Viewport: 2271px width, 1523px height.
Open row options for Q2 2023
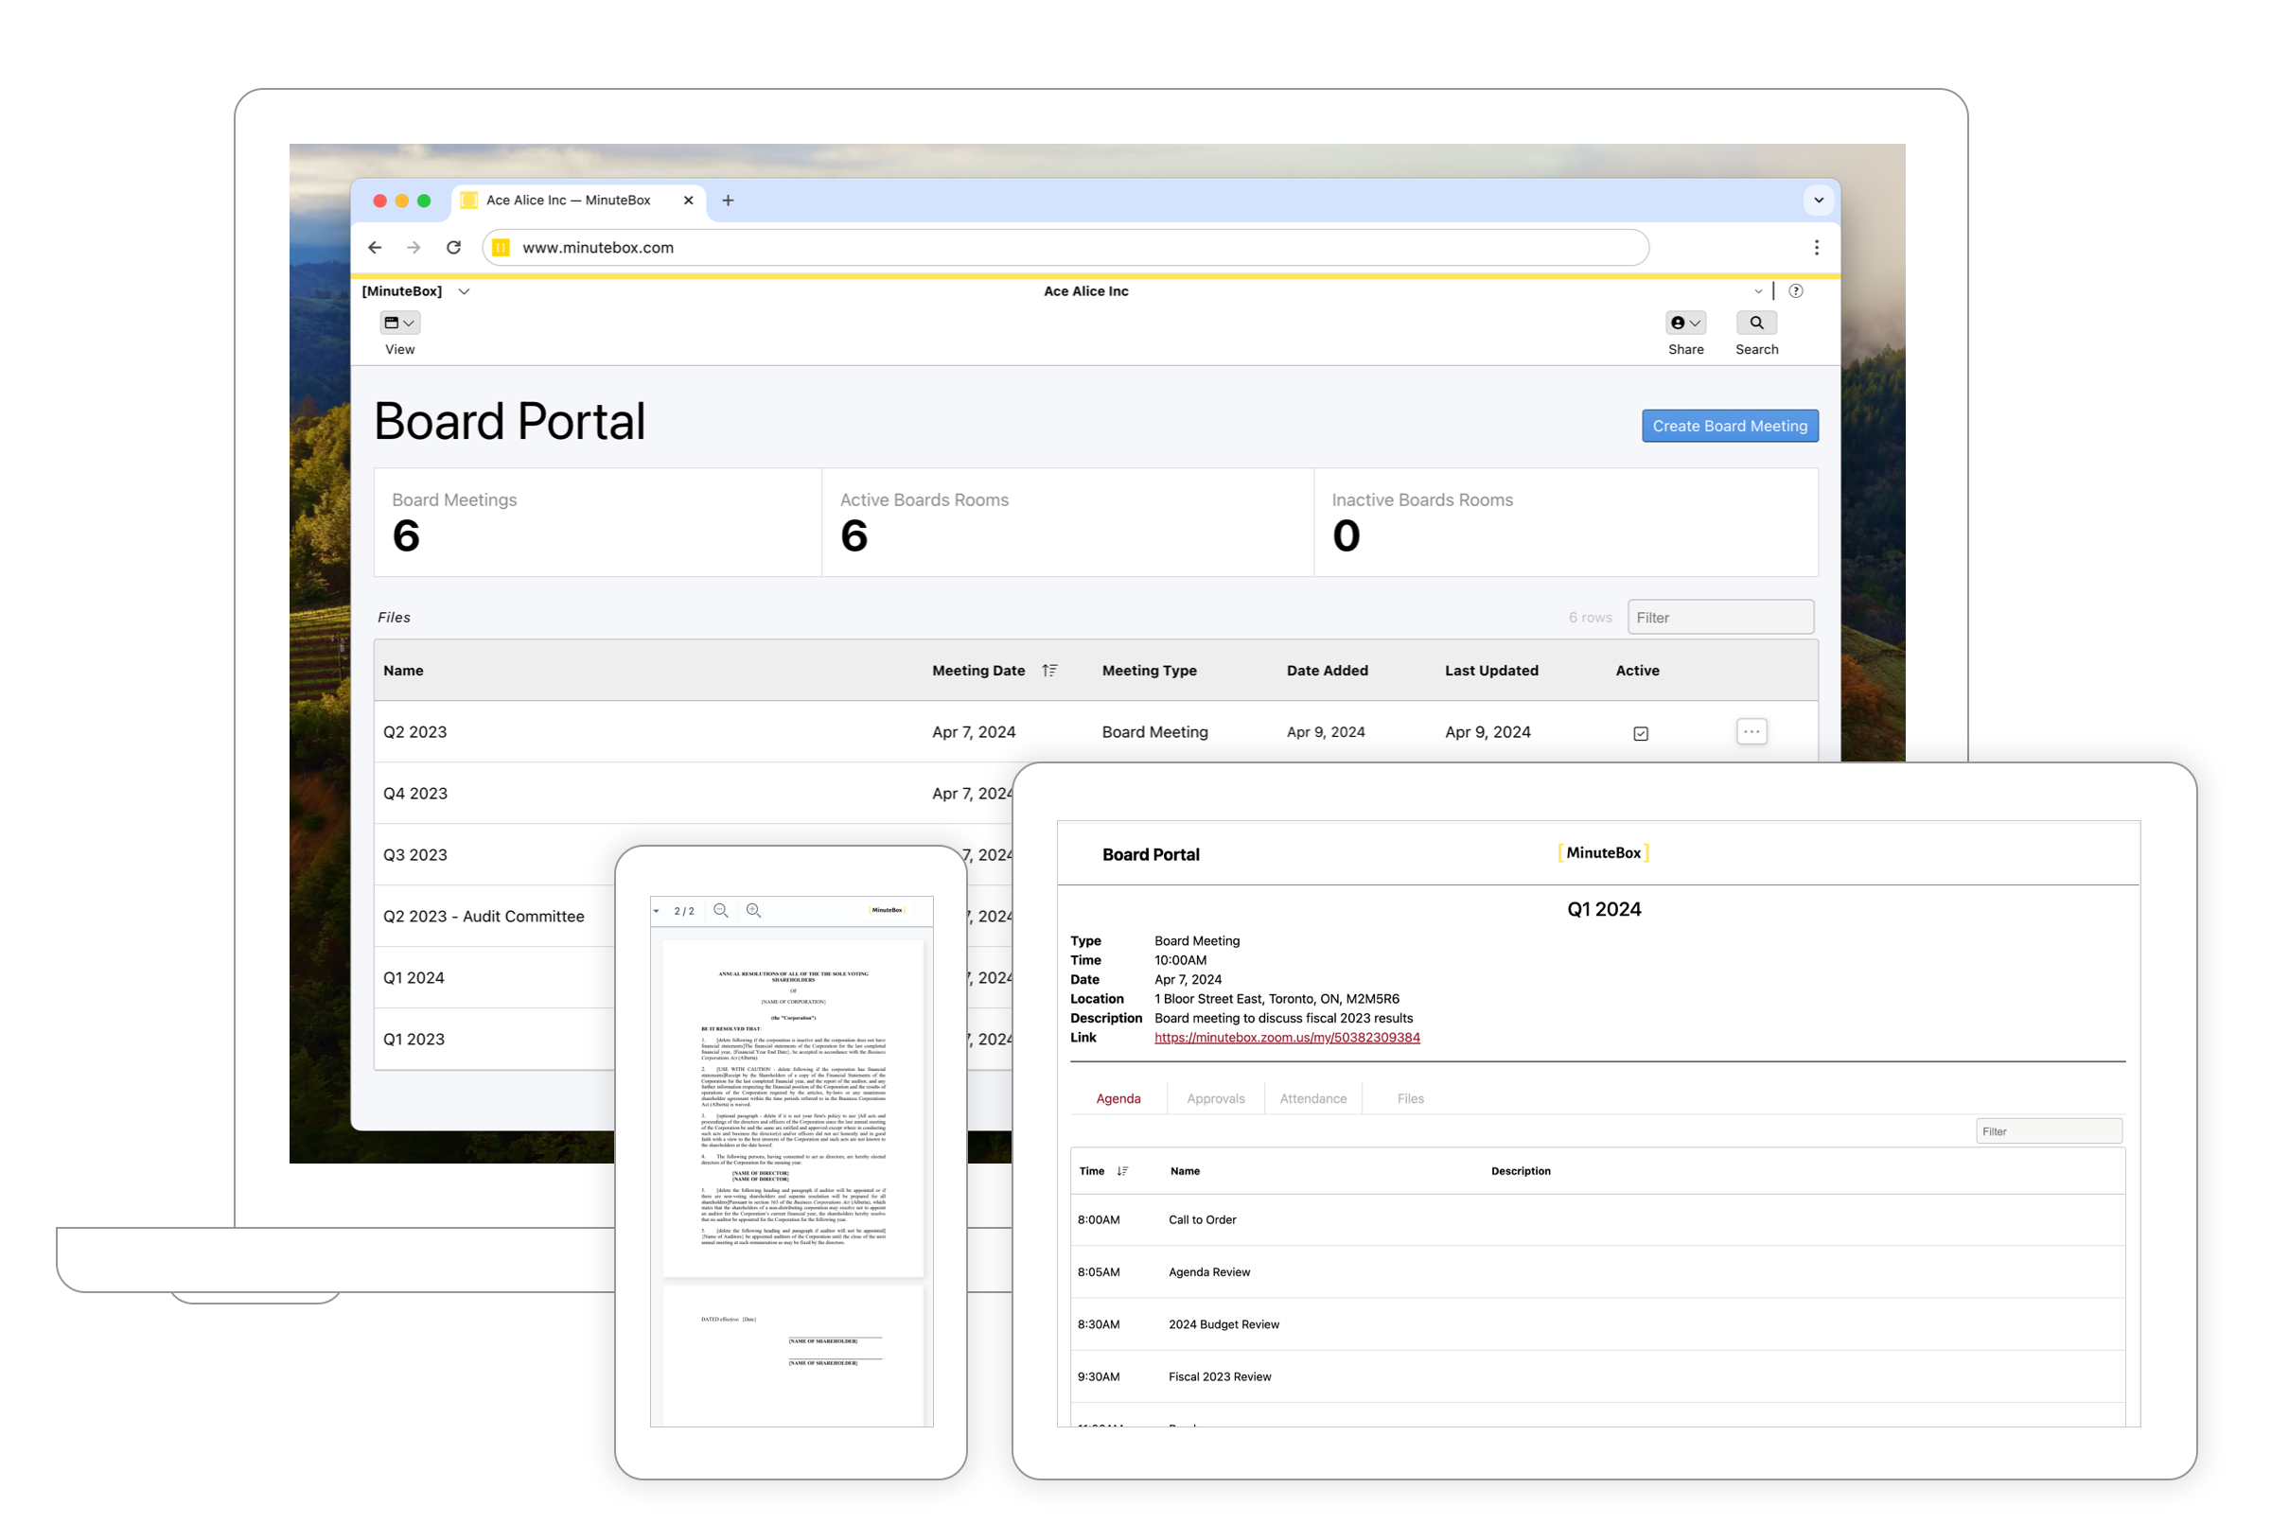1752,732
